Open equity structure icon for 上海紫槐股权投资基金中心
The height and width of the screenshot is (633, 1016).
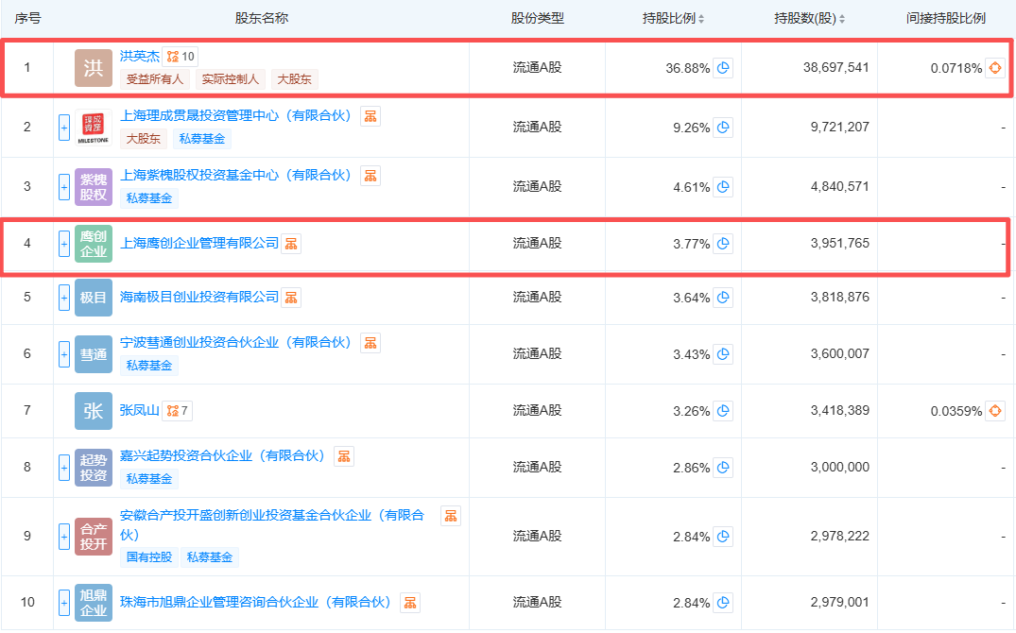(370, 176)
